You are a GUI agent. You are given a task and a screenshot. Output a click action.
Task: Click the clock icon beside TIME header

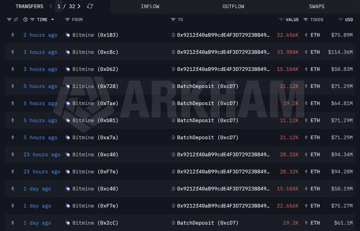(25, 19)
